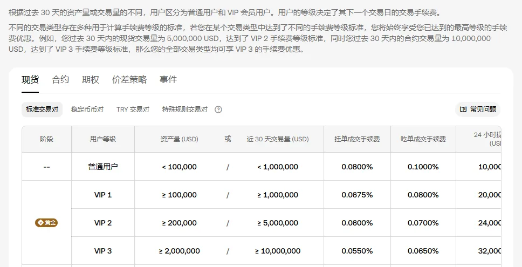Click the ≥ 5,000,000 volume cell

278,223
